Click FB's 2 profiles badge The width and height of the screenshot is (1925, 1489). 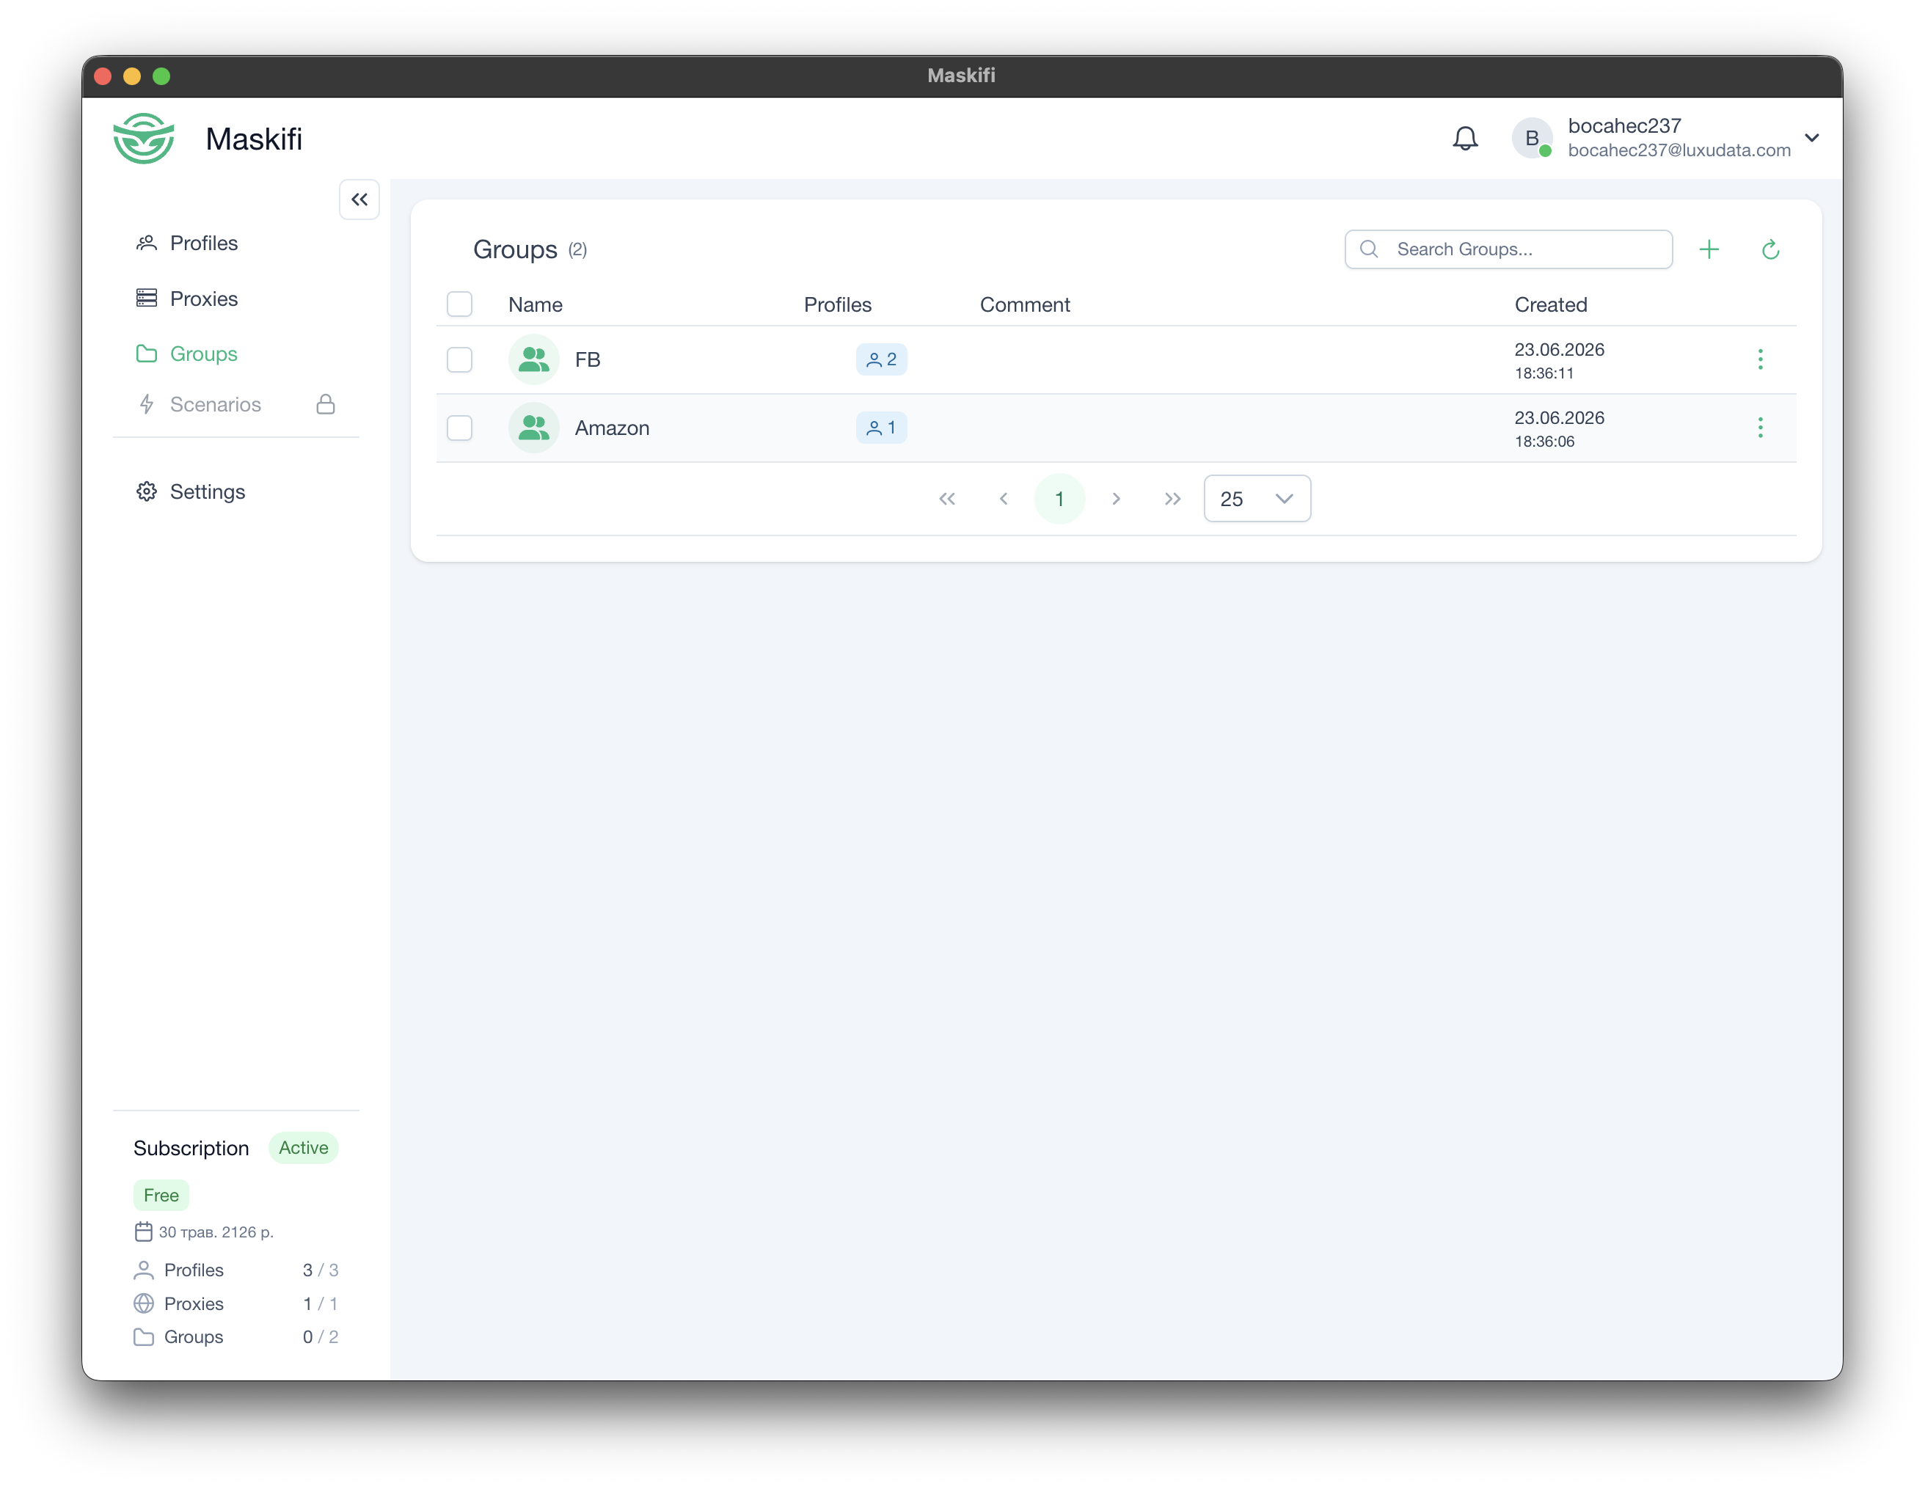[881, 359]
